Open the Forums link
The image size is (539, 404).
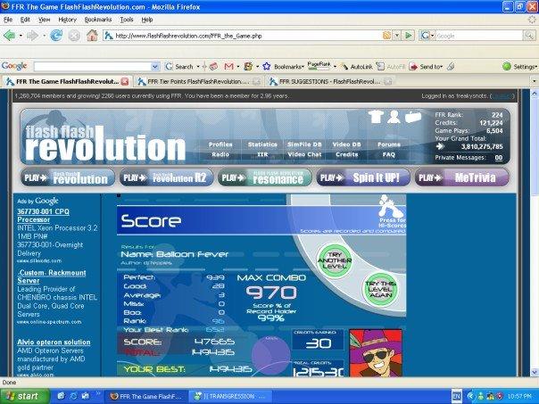[389, 144]
